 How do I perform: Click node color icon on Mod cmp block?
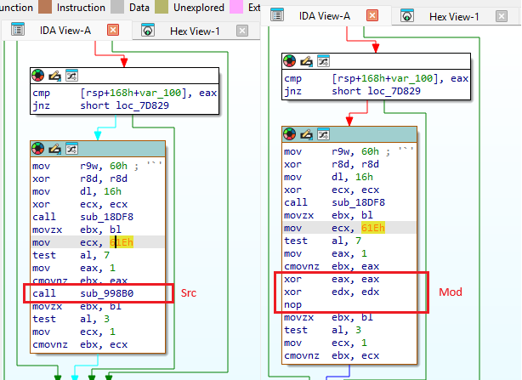point(291,61)
